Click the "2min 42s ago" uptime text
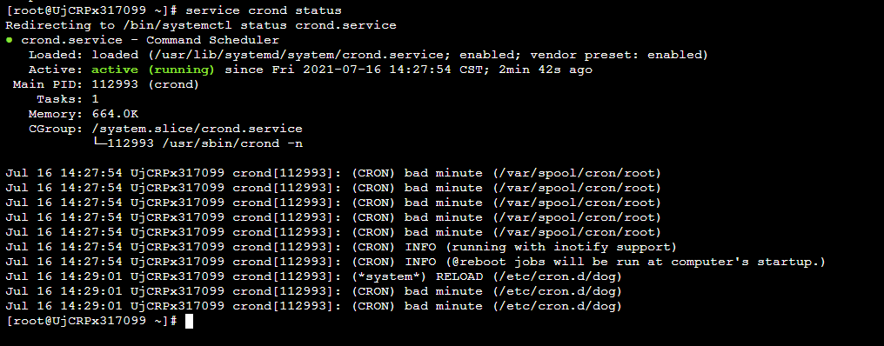 [546, 70]
